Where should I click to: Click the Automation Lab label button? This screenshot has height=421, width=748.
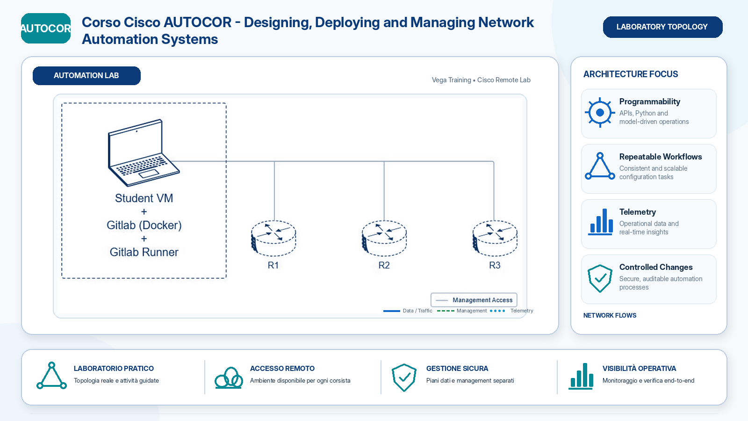pyautogui.click(x=86, y=76)
